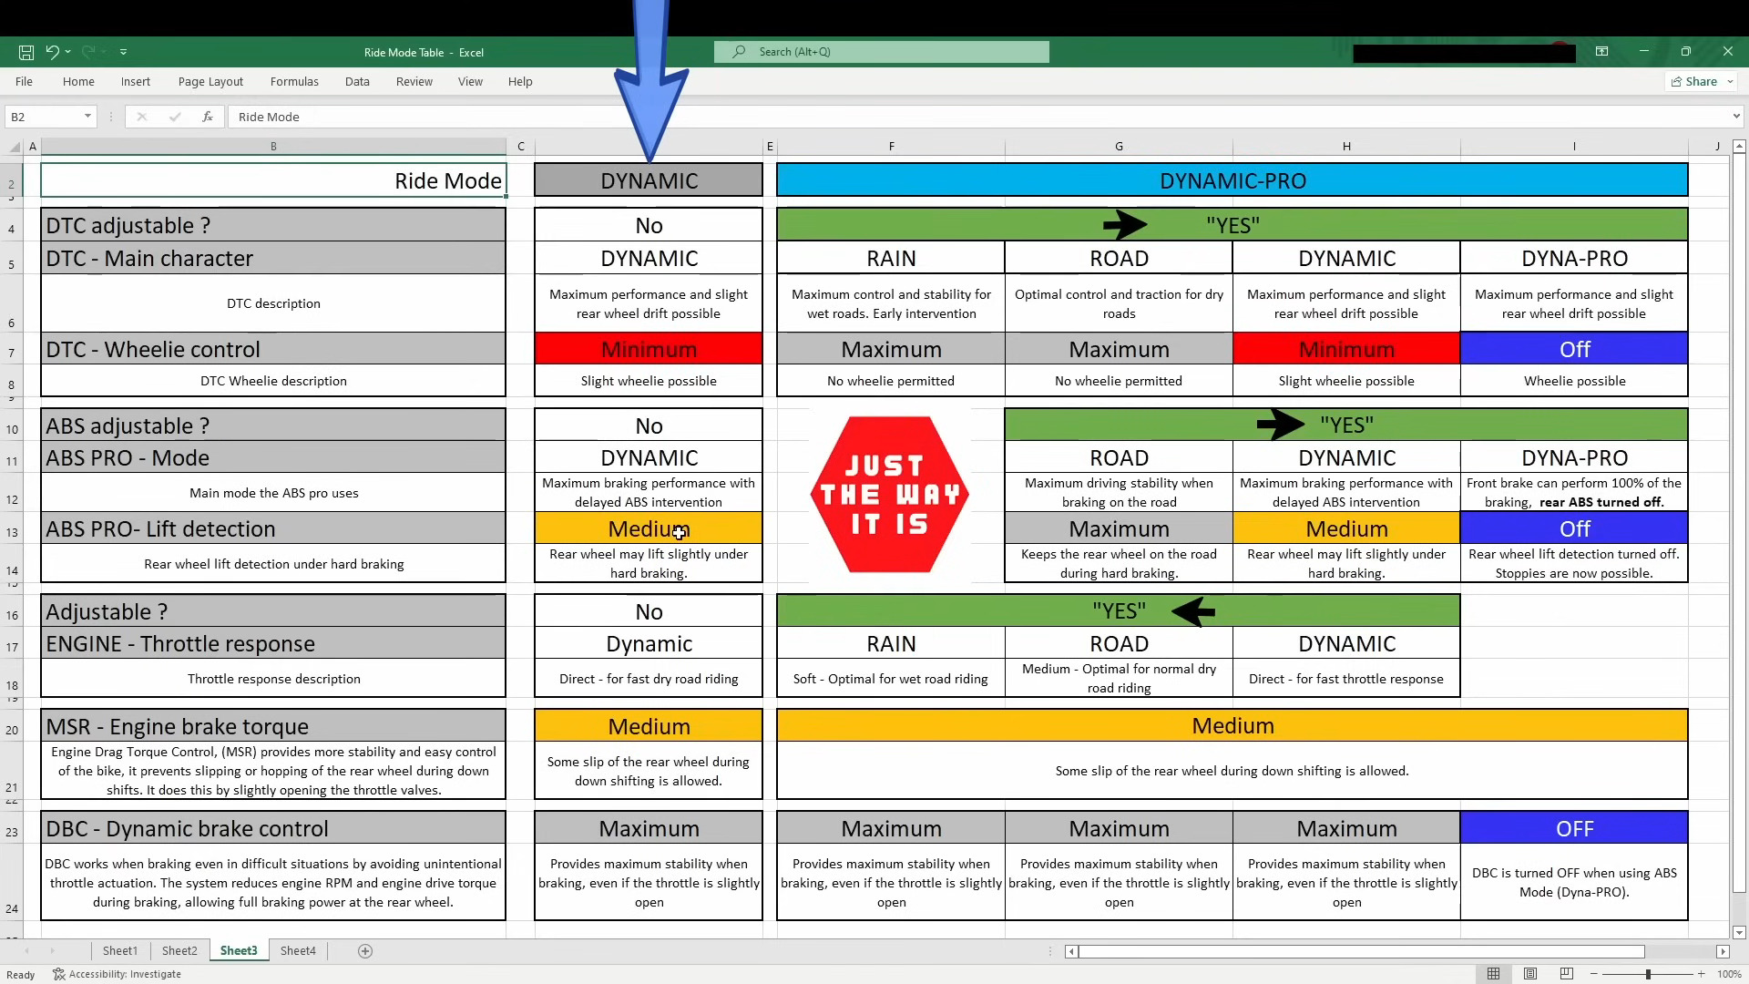Open the View ribbon tab
1749x984 pixels.
click(470, 81)
